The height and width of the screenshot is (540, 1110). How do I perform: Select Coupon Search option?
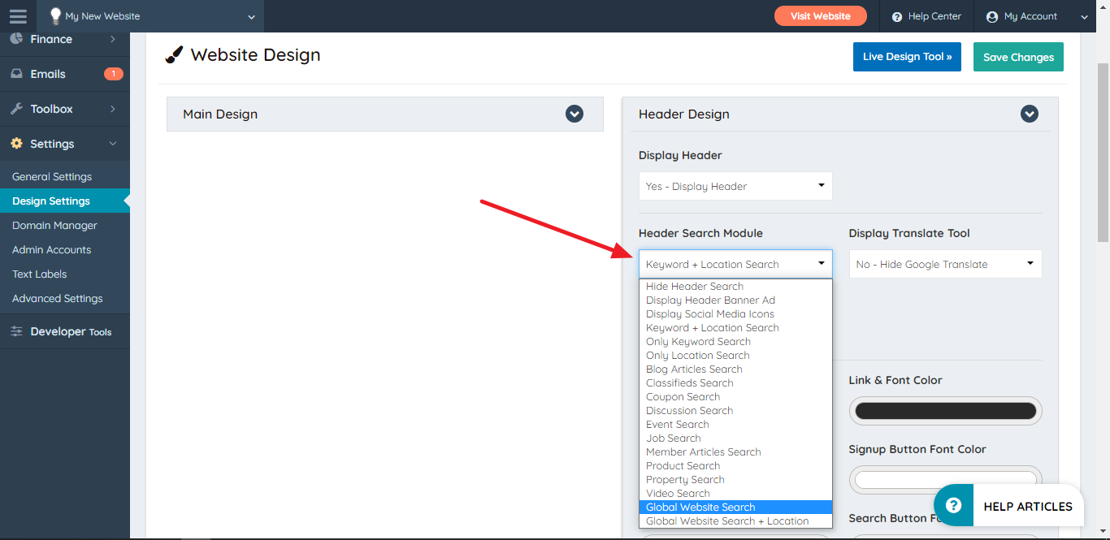click(x=735, y=396)
